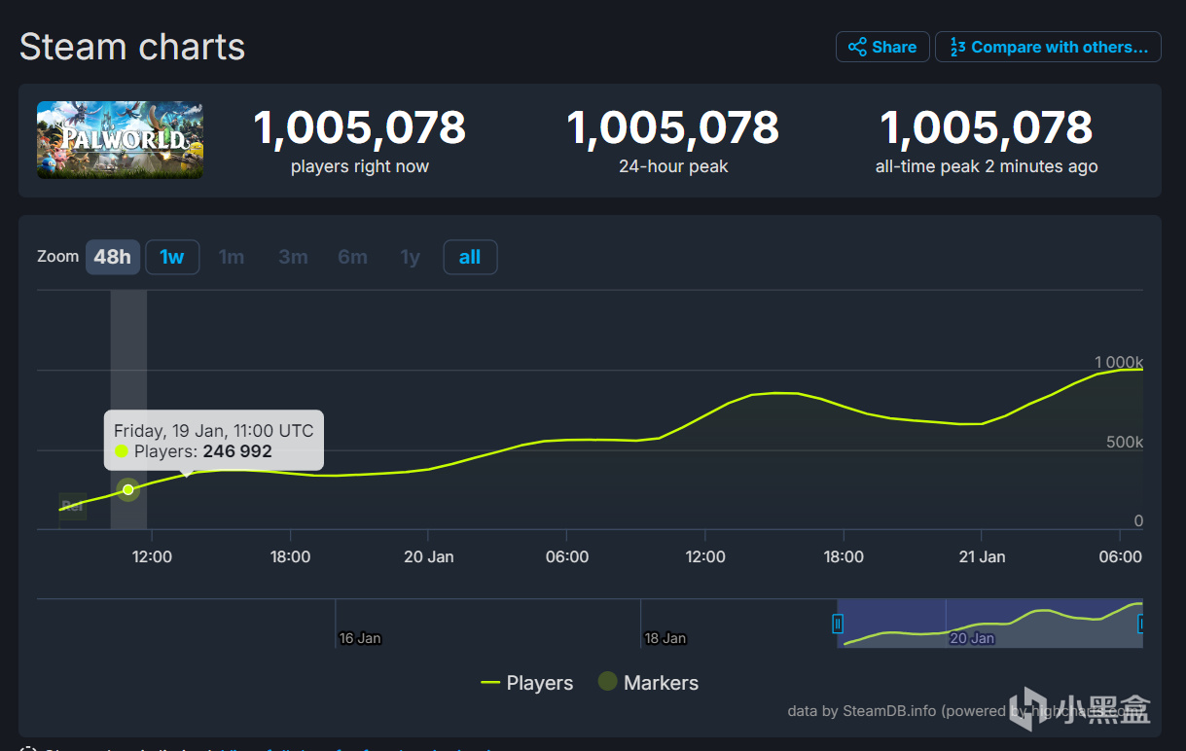Toggle the Players series in legend
This screenshot has width=1186, height=751.
[x=527, y=683]
